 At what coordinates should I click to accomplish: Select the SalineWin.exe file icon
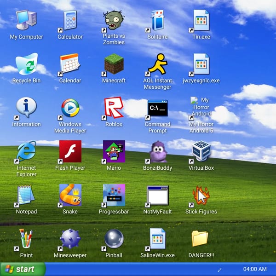point(157,238)
